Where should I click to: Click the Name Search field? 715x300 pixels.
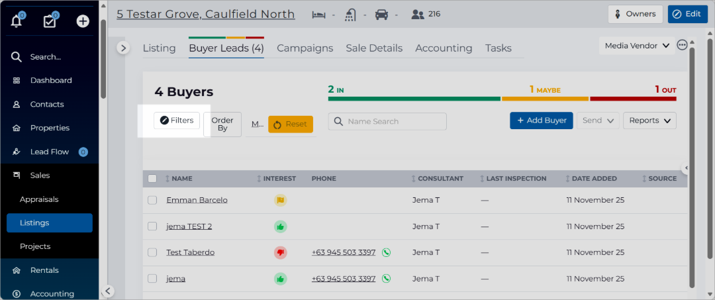point(387,121)
